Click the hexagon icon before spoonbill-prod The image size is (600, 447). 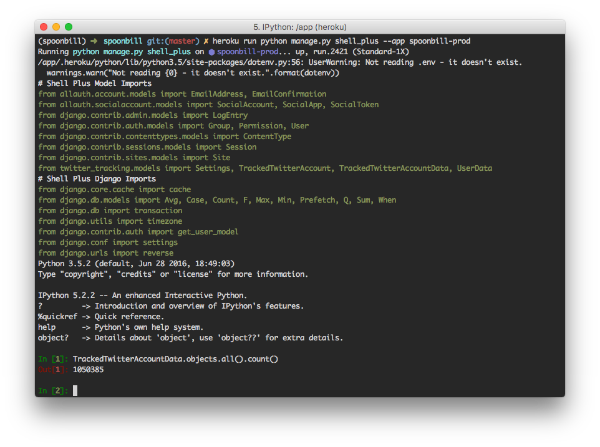(211, 52)
